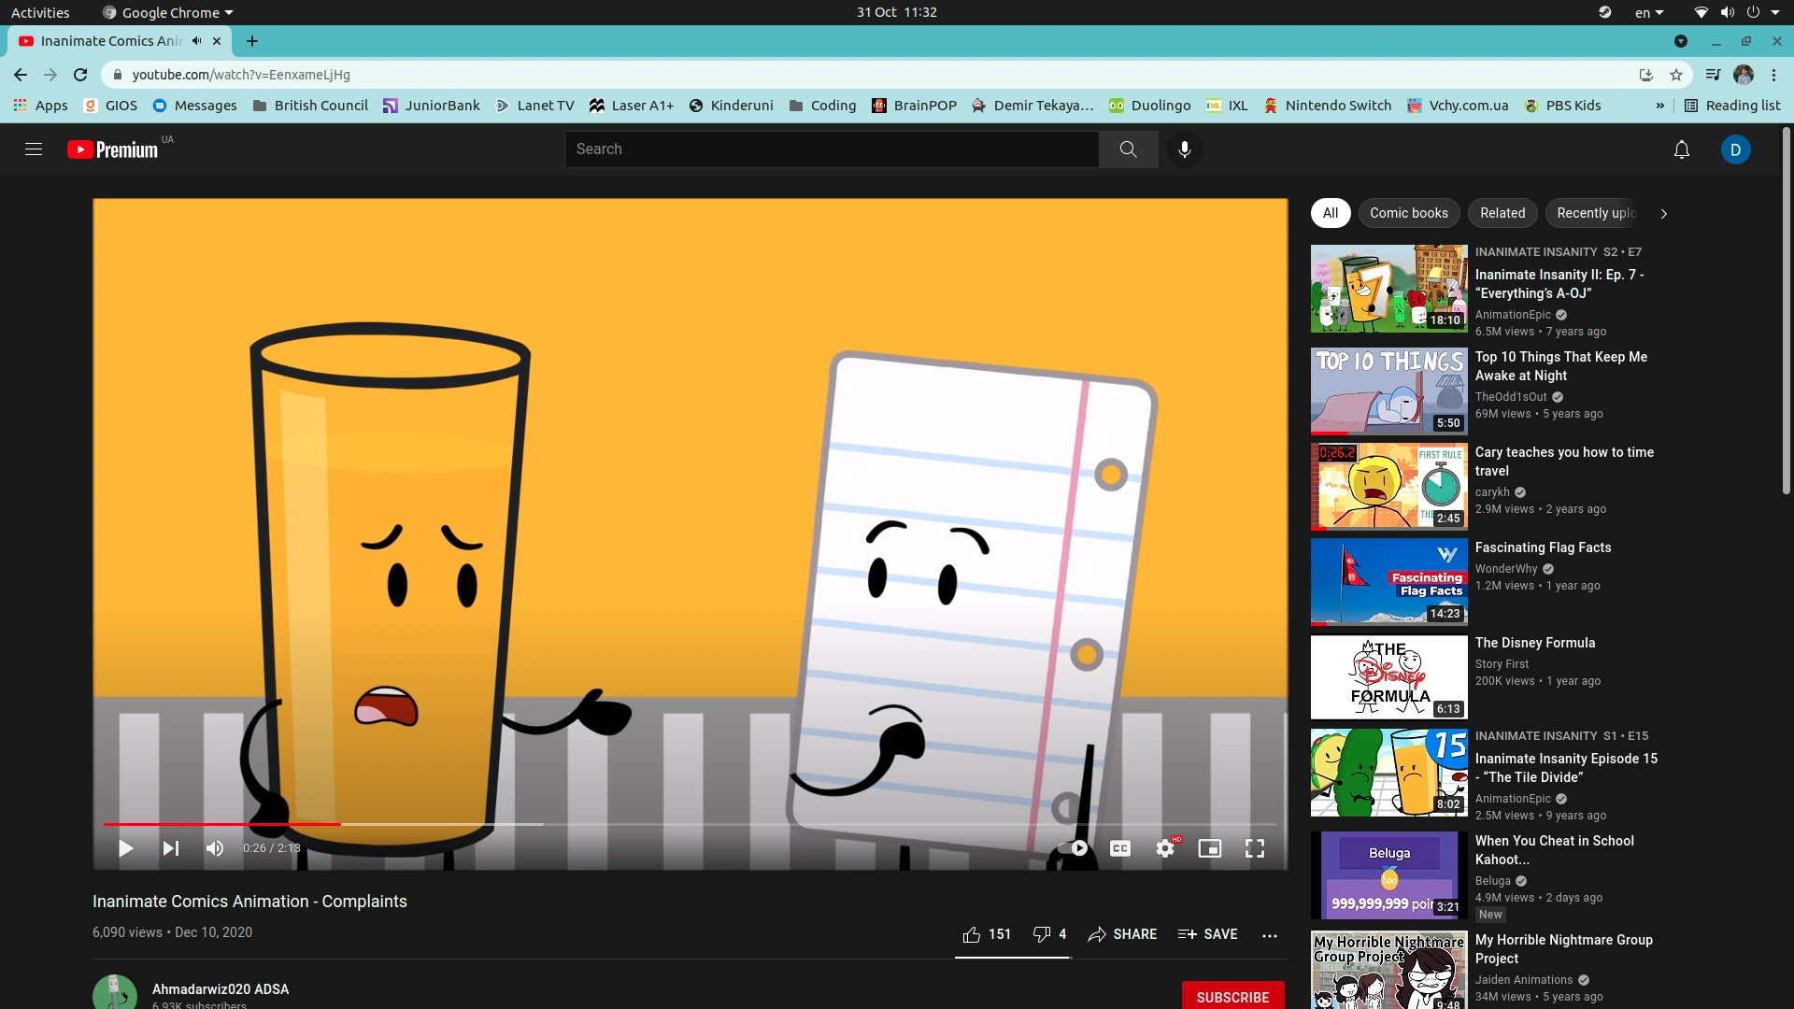Open Chrome profile avatar
The height and width of the screenshot is (1009, 1794).
(1744, 75)
